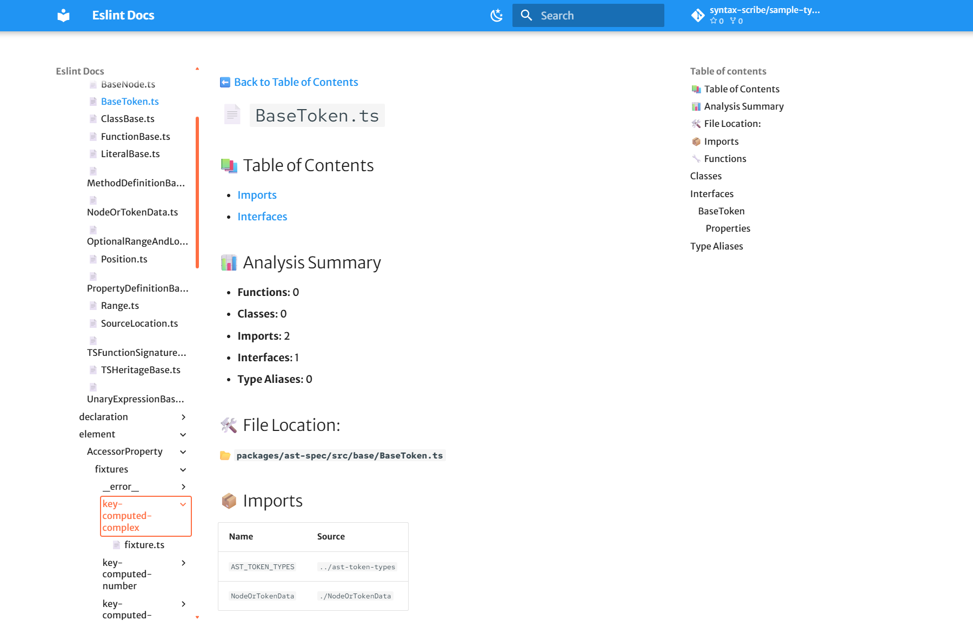Click the file icon beside Position.ts

click(93, 259)
